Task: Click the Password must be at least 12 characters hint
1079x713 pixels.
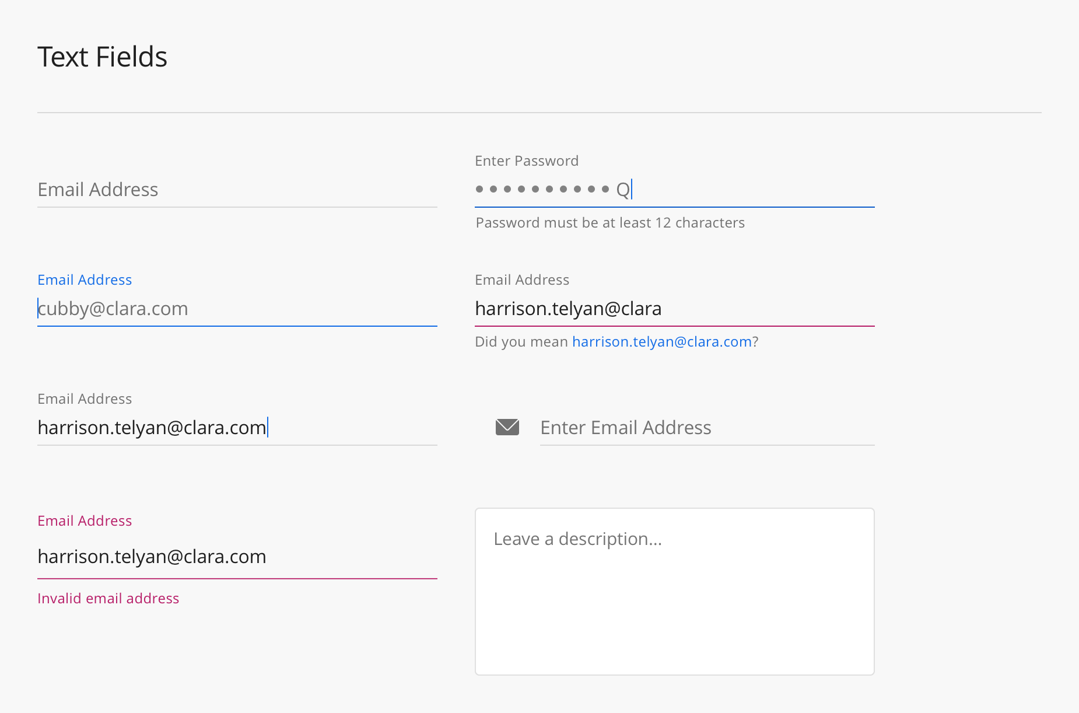Action: click(x=609, y=222)
